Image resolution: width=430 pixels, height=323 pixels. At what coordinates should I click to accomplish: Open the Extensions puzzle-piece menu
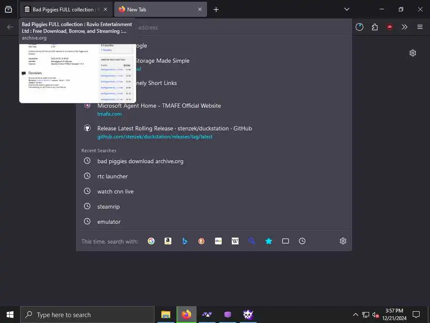pyautogui.click(x=375, y=27)
